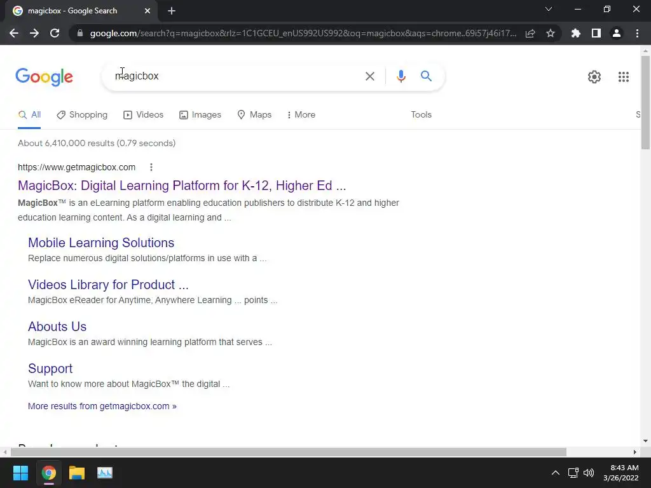The image size is (651, 488).
Task: Open the monitor chart taskbar app
Action: tap(105, 473)
